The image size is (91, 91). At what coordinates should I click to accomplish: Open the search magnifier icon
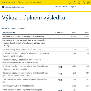84,3
